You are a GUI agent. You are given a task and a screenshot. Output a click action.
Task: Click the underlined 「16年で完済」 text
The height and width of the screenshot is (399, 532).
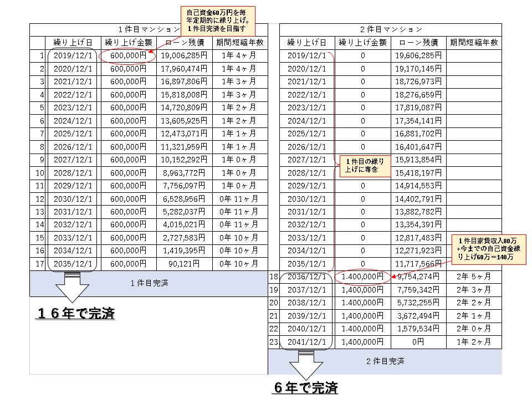(75, 313)
